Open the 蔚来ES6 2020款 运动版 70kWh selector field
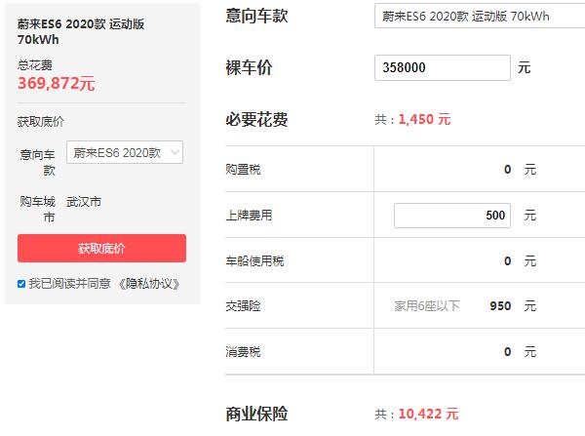This screenshot has height=436, width=585. [x=478, y=17]
